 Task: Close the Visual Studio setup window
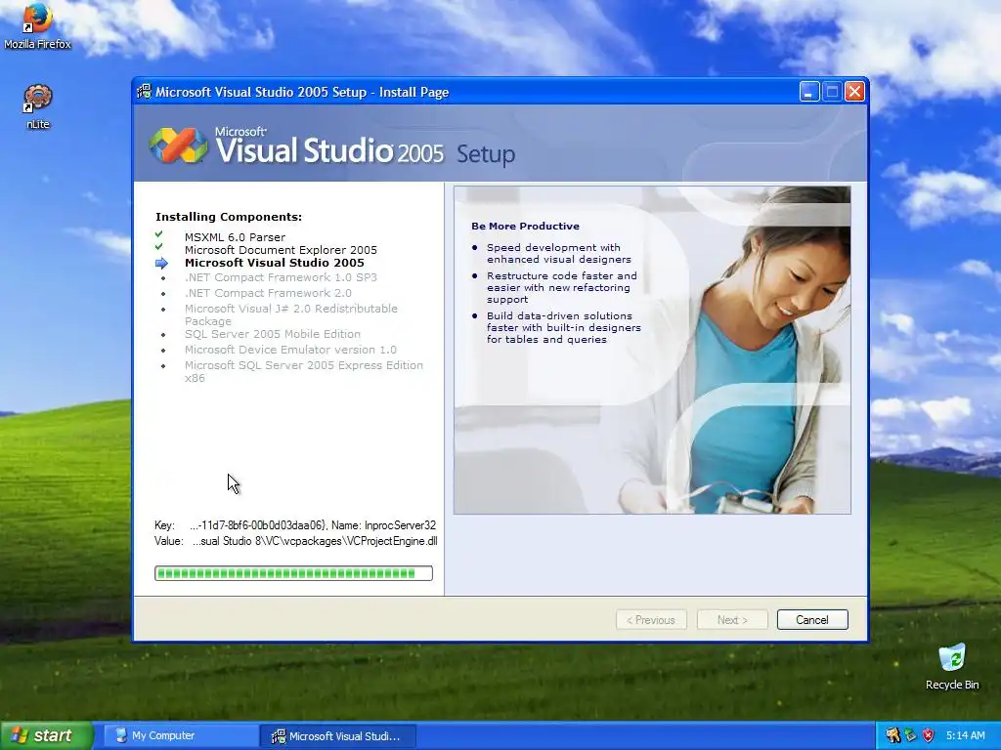(x=854, y=92)
